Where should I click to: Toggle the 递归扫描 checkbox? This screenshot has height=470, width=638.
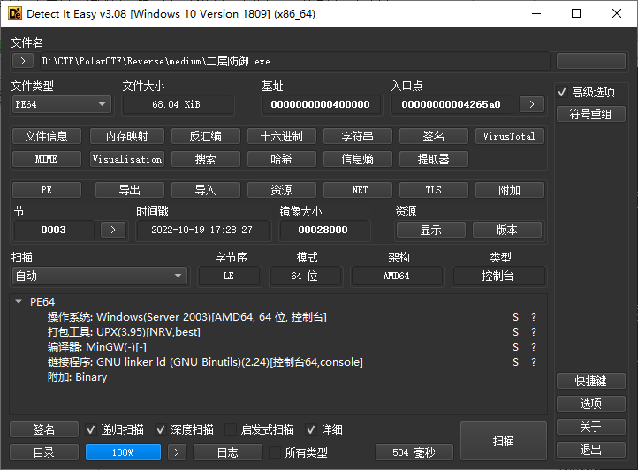(91, 429)
